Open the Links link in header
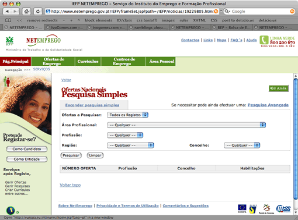Screen dimensions: 298x220 pyautogui.click(x=208, y=40)
